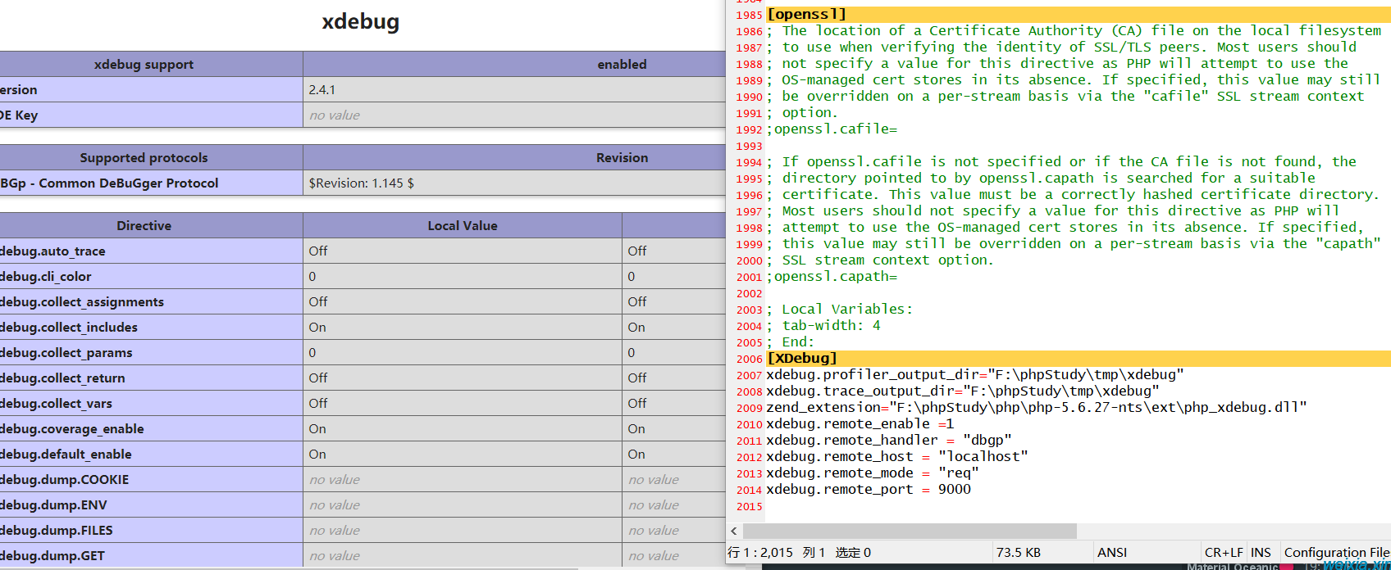Click the line position '行 1 : 2,015' entry

click(760, 553)
